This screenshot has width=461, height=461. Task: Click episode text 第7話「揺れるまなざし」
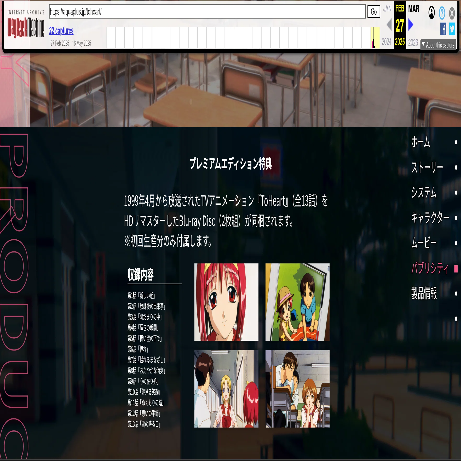pyautogui.click(x=147, y=360)
